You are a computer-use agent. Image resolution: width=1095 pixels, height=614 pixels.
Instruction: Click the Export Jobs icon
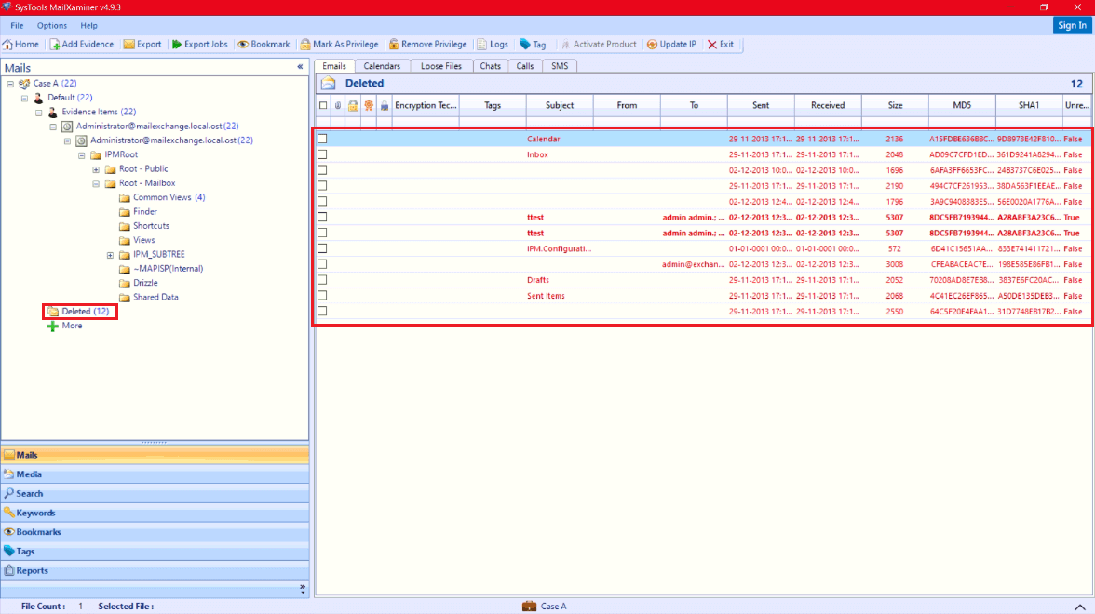199,44
